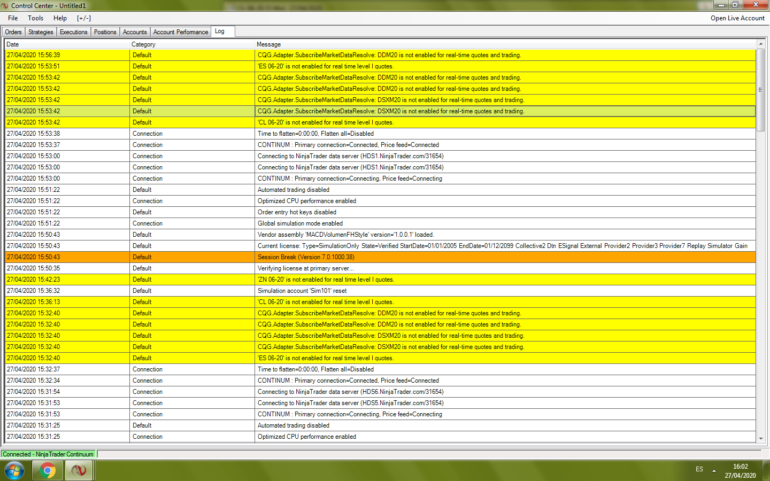Click the ES language indicator in taskbar

click(x=699, y=469)
